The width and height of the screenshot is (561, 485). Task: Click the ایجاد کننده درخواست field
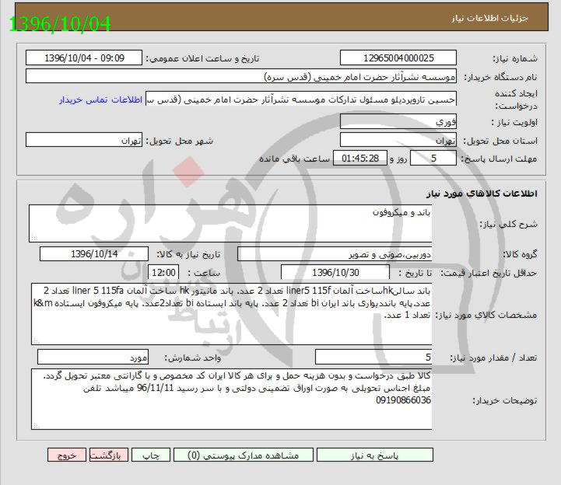point(301,99)
